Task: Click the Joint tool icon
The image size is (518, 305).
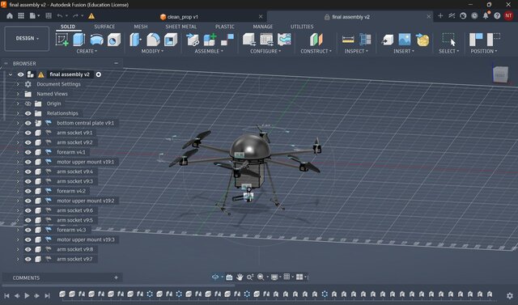Action: tap(227, 40)
